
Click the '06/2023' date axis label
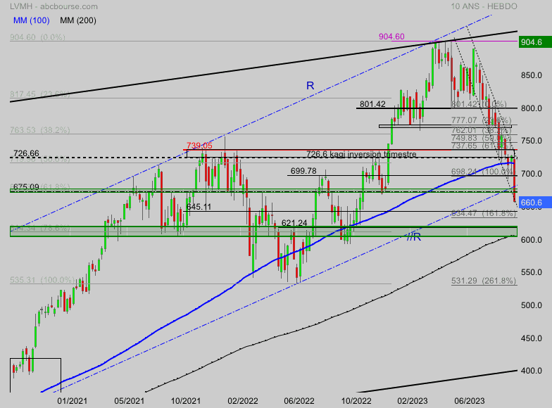point(470,401)
